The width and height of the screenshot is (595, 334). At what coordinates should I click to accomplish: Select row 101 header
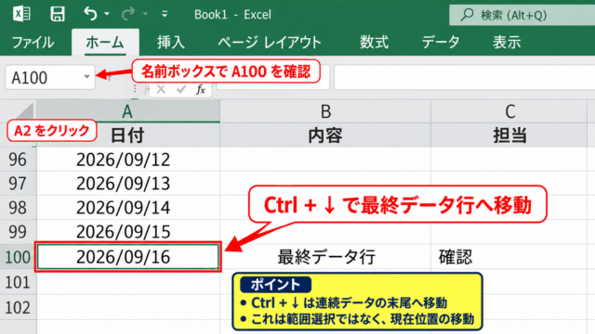[x=18, y=282]
